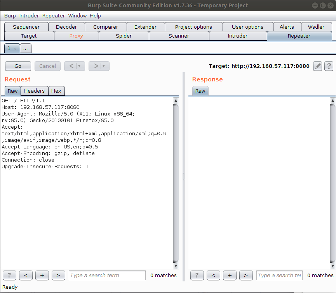
Task: Switch request view to Hex
Action: pos(56,91)
